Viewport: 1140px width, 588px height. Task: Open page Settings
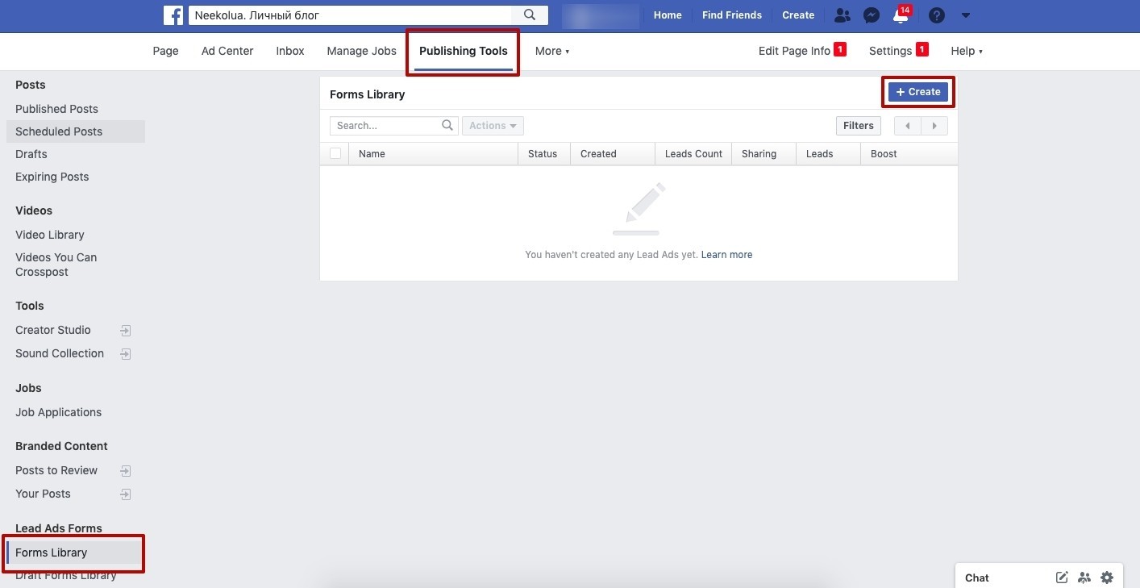point(890,51)
